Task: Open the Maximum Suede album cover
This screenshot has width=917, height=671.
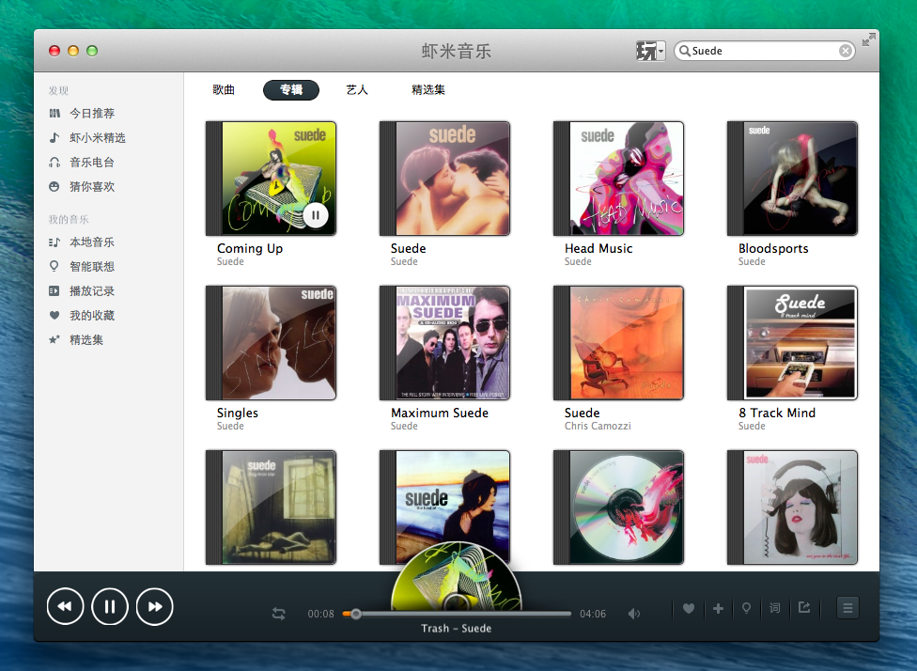Action: [444, 343]
